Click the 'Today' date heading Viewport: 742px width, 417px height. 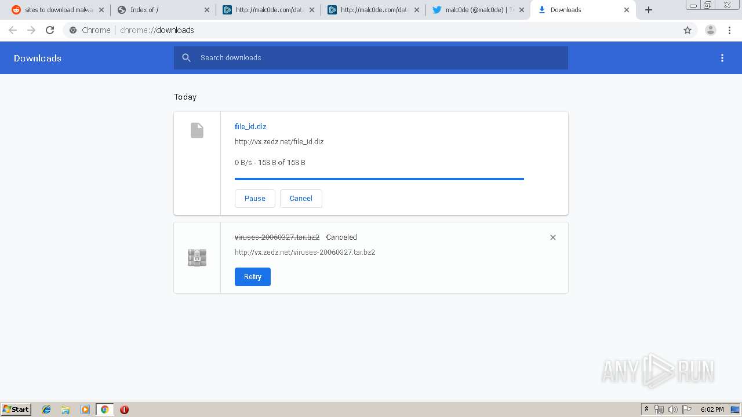point(185,97)
